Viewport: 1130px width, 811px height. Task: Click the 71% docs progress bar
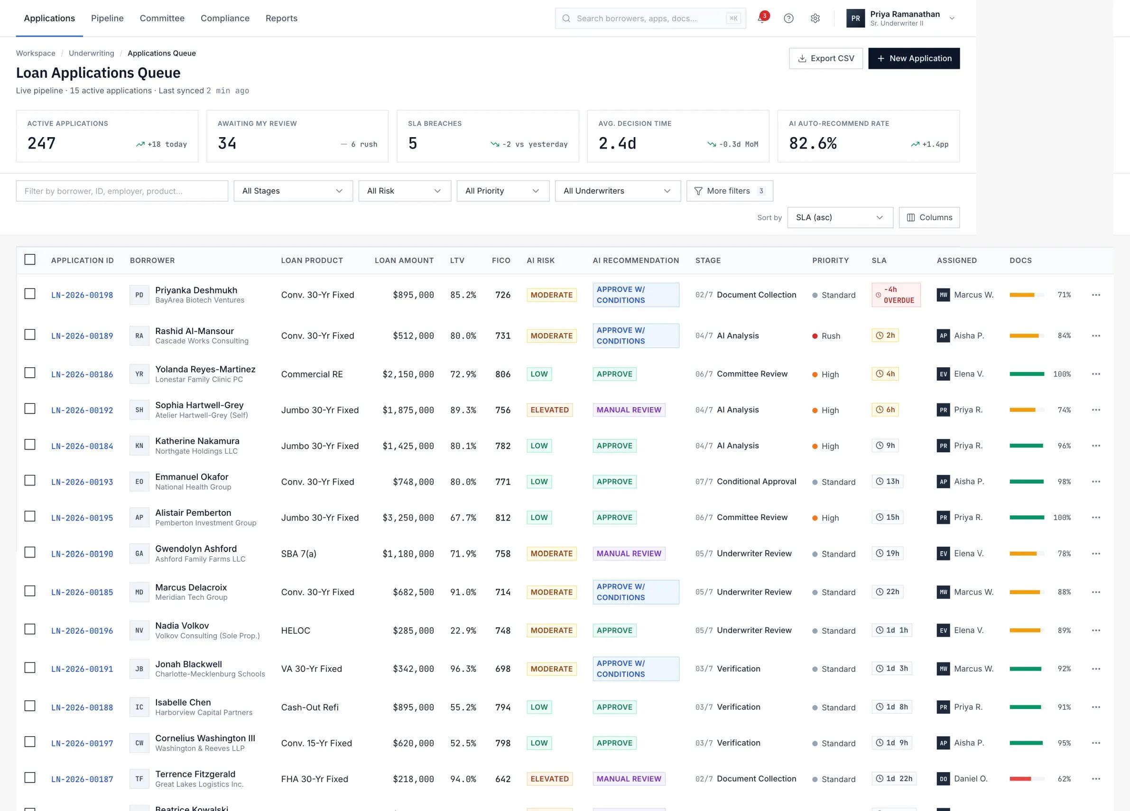click(x=1027, y=295)
